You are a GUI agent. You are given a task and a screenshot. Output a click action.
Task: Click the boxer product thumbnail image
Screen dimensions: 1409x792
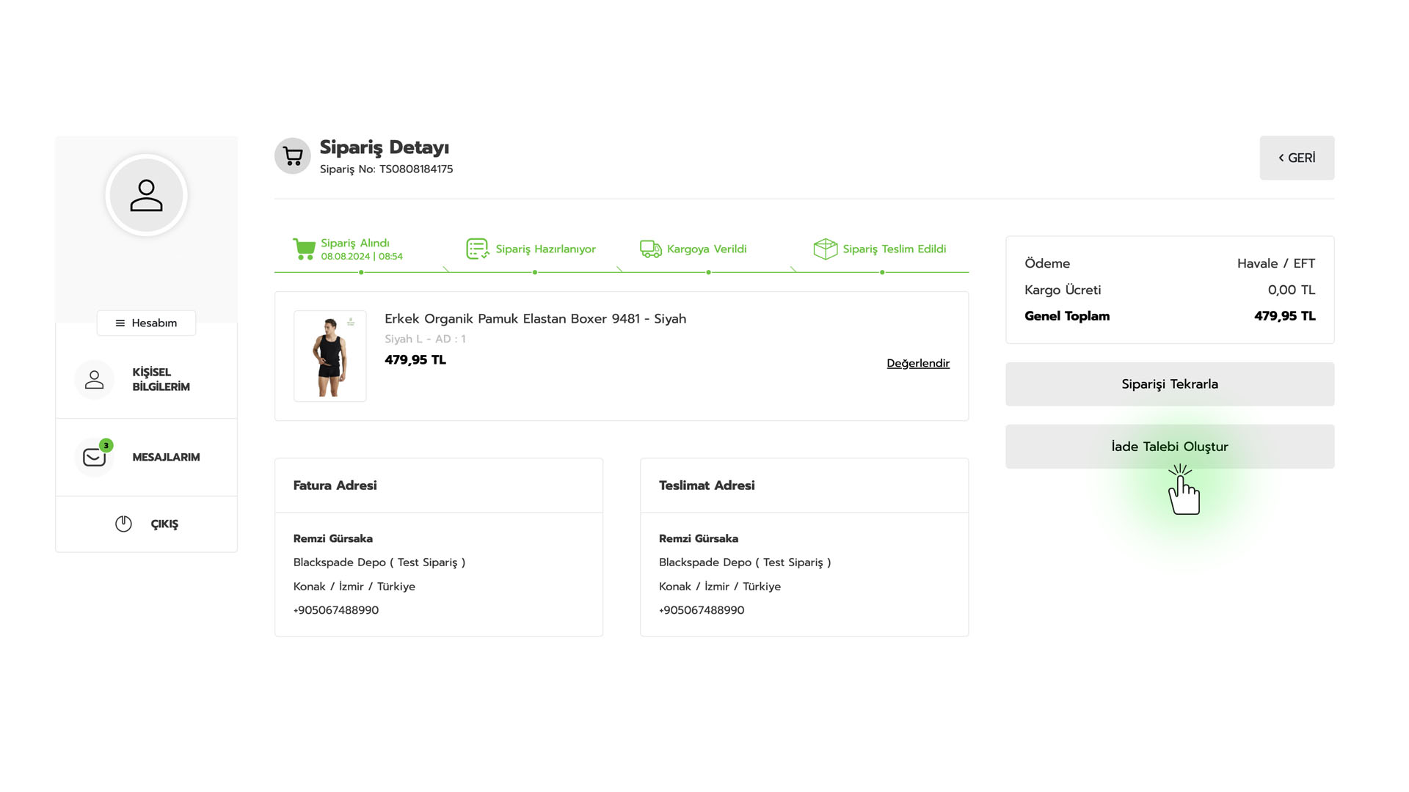(330, 356)
